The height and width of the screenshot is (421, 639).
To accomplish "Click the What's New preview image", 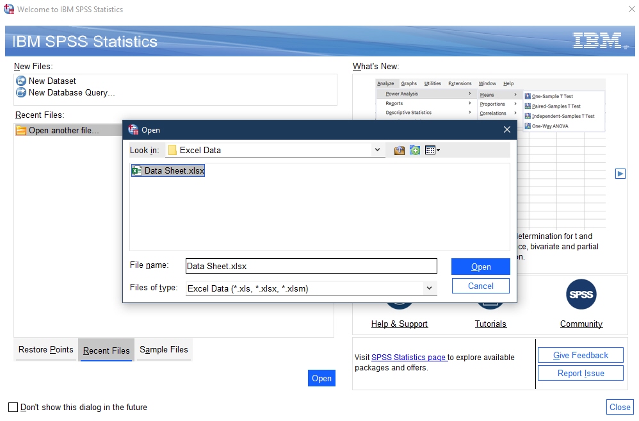I will point(490,154).
